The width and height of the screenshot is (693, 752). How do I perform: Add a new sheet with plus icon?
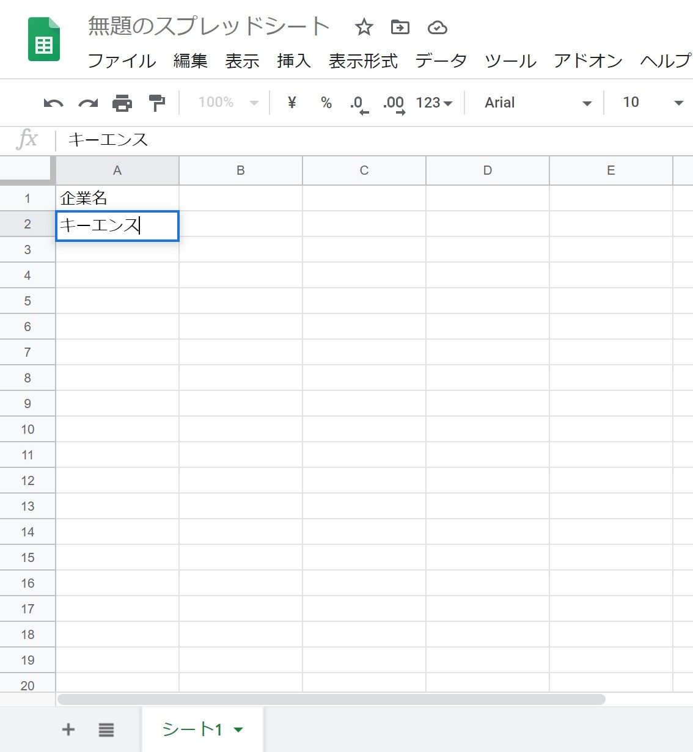tap(68, 729)
